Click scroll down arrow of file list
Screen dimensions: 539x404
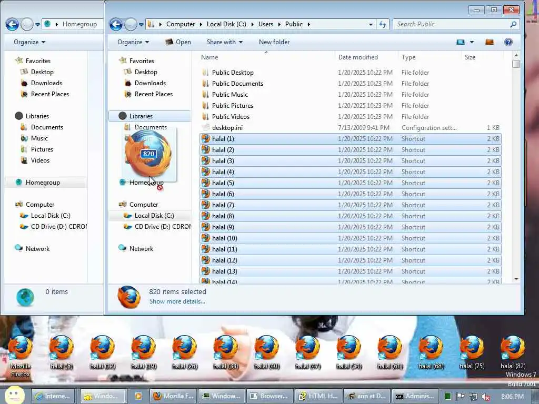pos(516,279)
